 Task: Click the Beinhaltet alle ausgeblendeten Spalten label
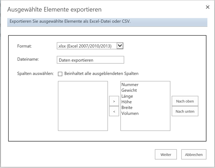pos(101,73)
